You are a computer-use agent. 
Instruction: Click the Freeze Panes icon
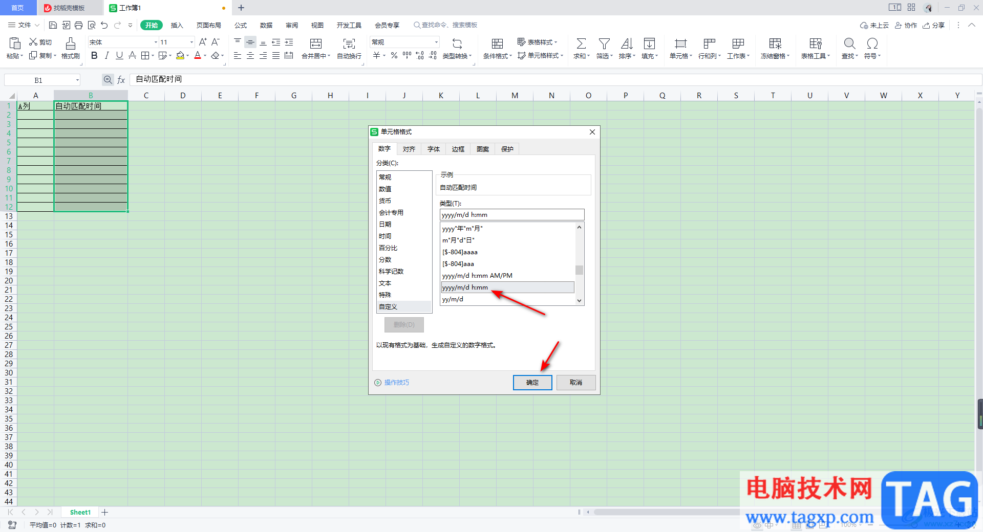(x=775, y=43)
